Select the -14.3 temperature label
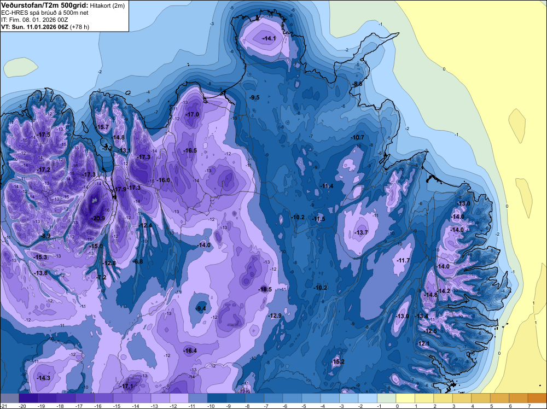The height and width of the screenshot is (409, 547). point(43,378)
